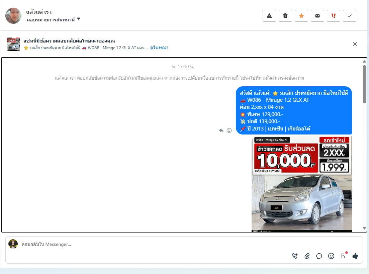Click page avatar beside composer
Viewport: 369px width, 274px height.
click(x=13, y=244)
